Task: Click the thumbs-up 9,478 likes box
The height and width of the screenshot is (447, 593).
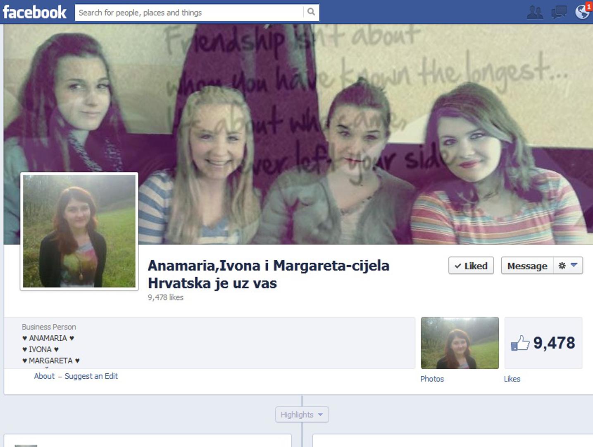Action: 543,343
